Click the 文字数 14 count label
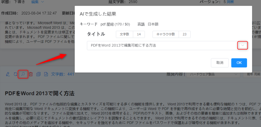Viewport: 261px width, 127px height. [130, 34]
